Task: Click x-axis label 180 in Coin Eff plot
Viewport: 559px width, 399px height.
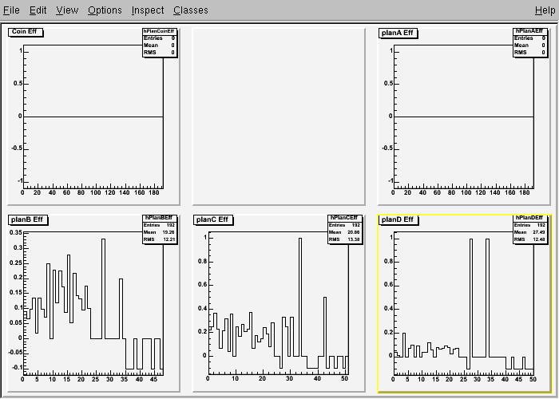Action: tap(153, 193)
